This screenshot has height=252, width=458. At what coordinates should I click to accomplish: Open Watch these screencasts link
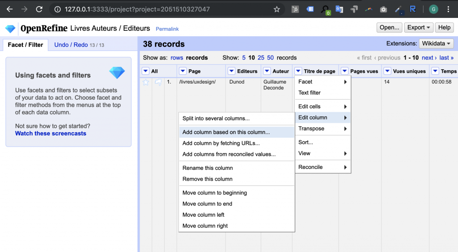[51, 133]
